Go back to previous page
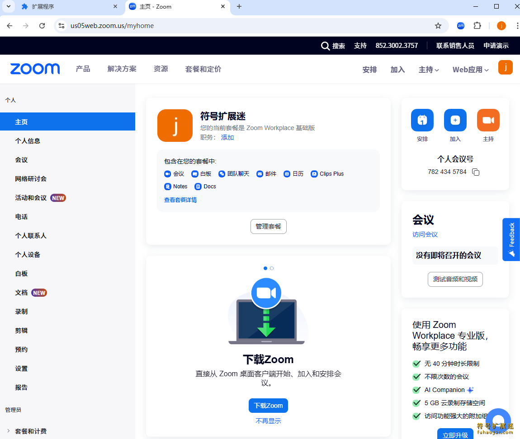520x439 pixels. coord(9,25)
